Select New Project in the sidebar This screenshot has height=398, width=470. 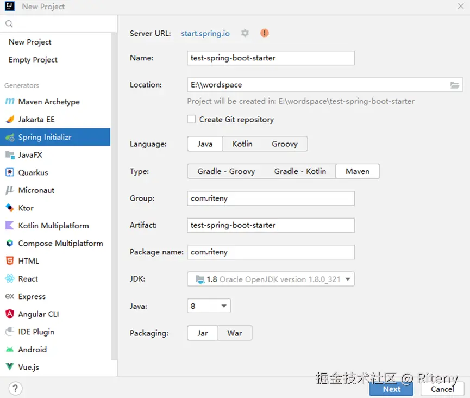click(30, 42)
